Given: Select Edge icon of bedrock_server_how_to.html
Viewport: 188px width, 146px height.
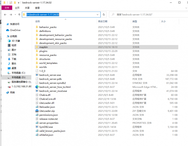Looking at the screenshot, I should pyautogui.click(x=37, y=87).
